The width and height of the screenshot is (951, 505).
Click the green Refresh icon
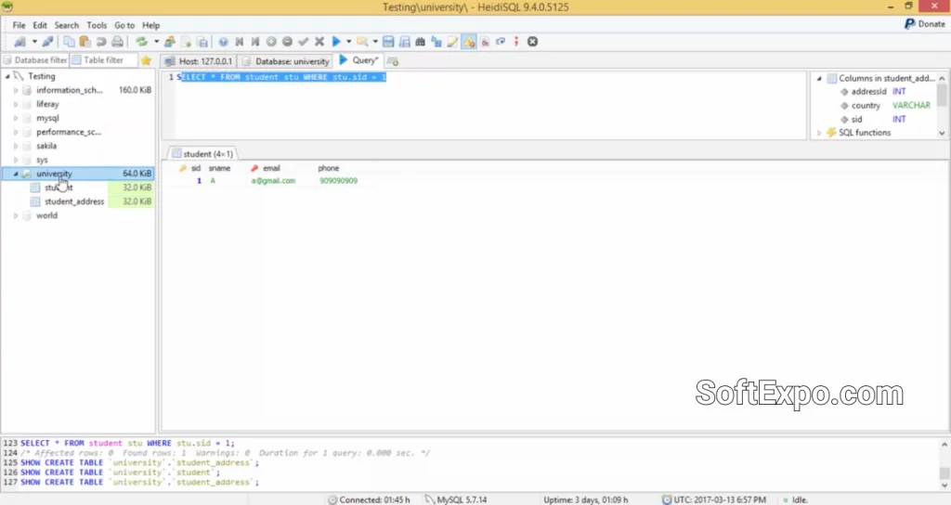(x=141, y=42)
